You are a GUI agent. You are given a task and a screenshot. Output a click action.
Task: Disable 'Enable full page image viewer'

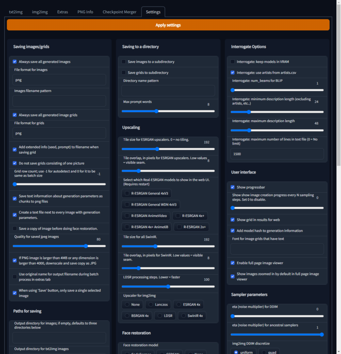[x=232, y=263]
